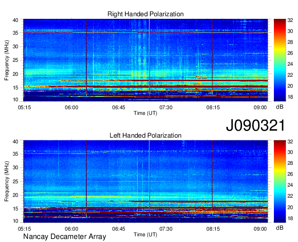Click the 06:45 time tick on Right Handed plot
Viewport: 298px width, 242px height.
coord(119,107)
